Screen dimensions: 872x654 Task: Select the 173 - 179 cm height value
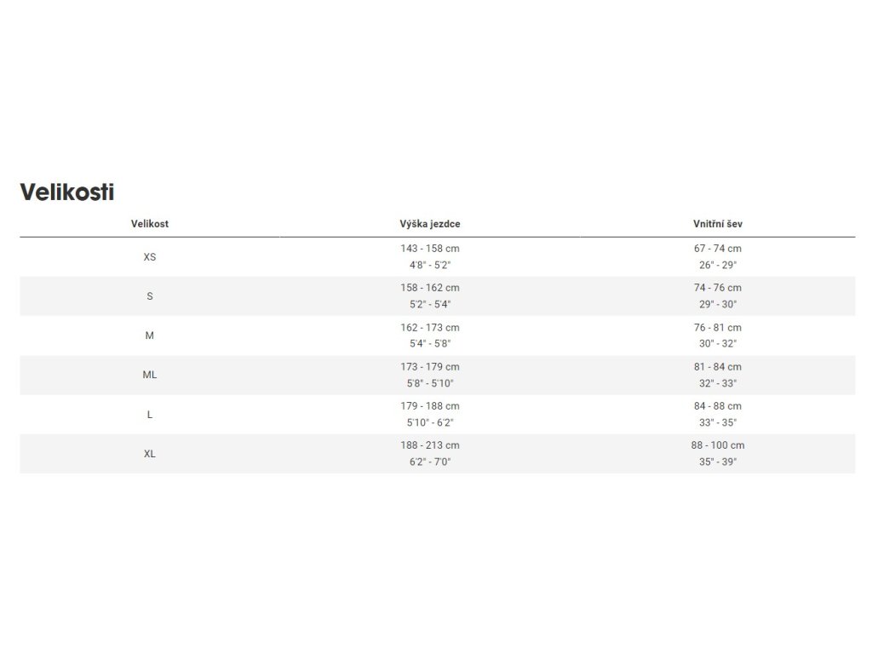430,367
